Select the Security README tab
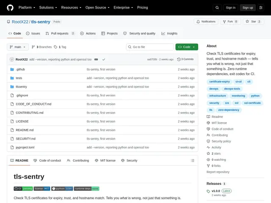This screenshot has height=203, width=271. click(129, 161)
